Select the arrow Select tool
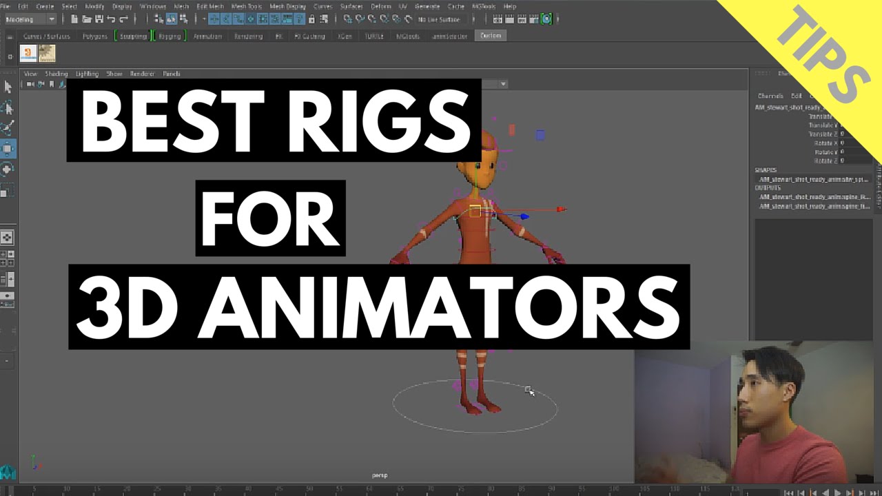The image size is (882, 496). click(8, 87)
